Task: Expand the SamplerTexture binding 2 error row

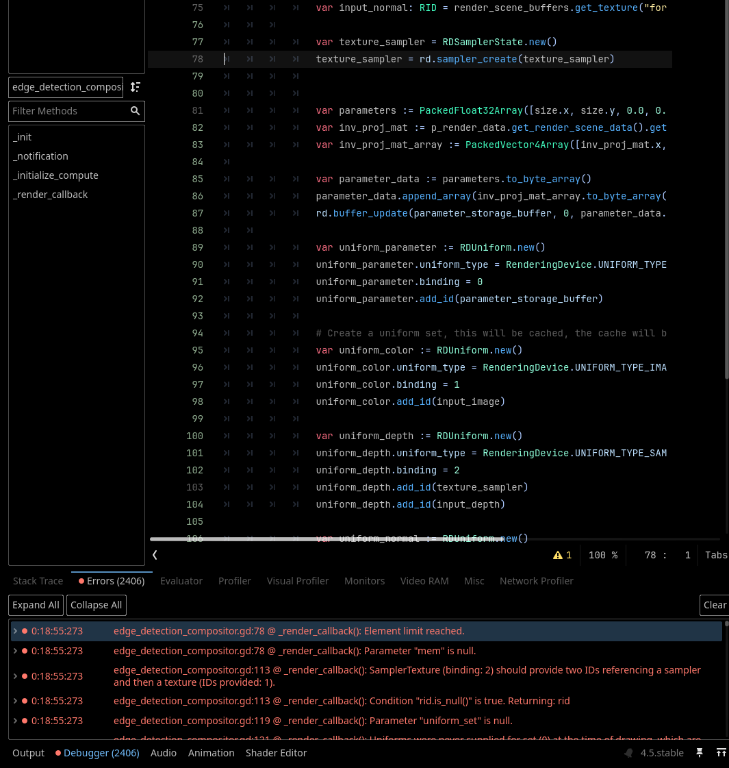Action: pyautogui.click(x=16, y=676)
